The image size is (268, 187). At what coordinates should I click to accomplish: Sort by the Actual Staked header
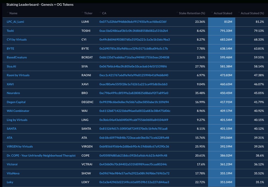(223, 13)
